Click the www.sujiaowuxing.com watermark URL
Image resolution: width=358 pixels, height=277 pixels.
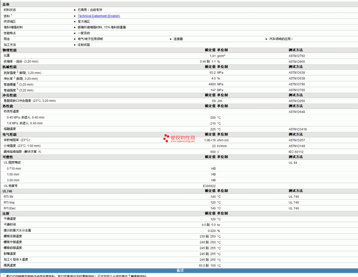click(182, 141)
